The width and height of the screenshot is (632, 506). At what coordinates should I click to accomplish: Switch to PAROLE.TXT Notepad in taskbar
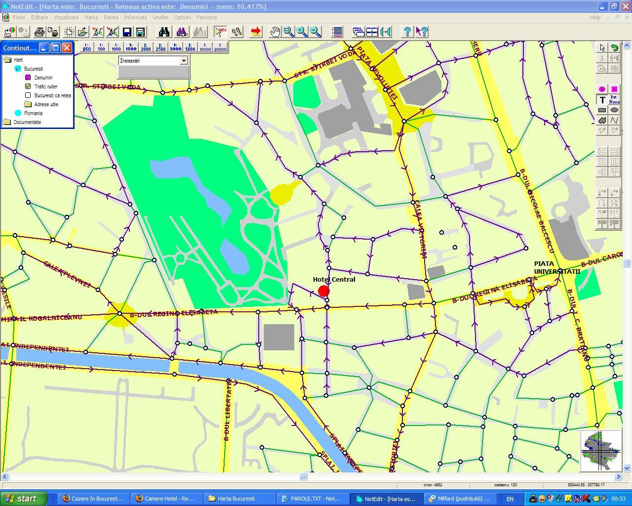[x=312, y=499]
